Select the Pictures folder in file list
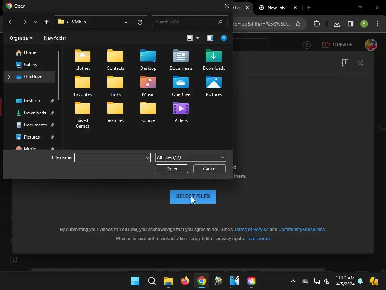Image resolution: width=386 pixels, height=290 pixels. 214,86
